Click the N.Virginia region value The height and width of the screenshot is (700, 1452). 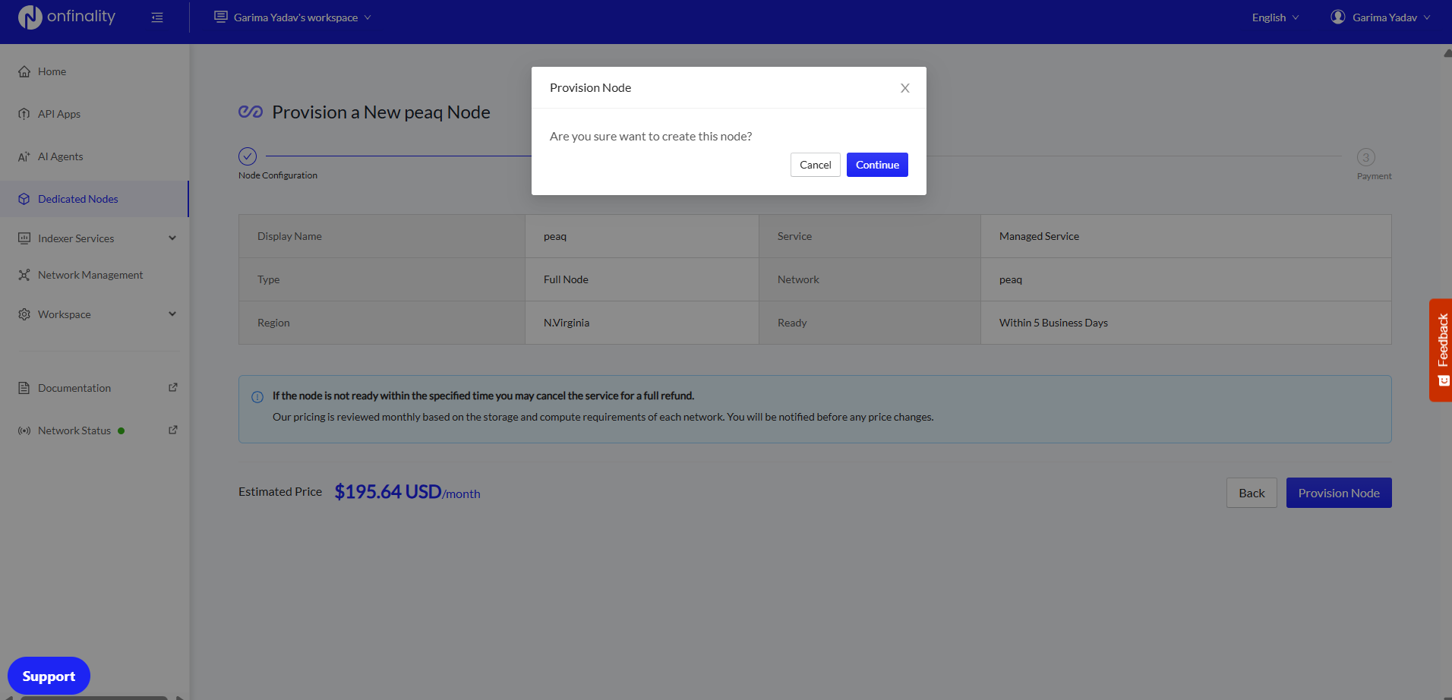567,323
